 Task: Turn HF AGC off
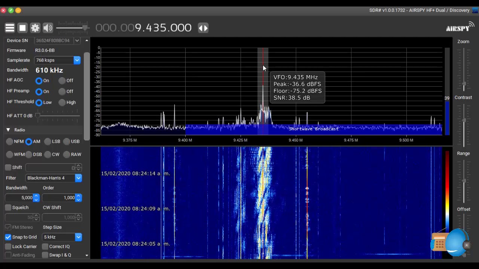click(x=62, y=81)
